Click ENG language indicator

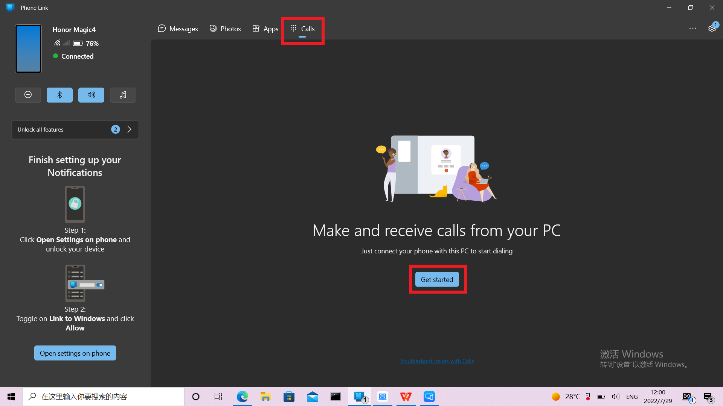click(x=632, y=397)
